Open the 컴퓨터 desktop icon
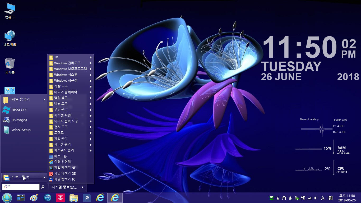This screenshot has width=361, height=203. [10, 11]
